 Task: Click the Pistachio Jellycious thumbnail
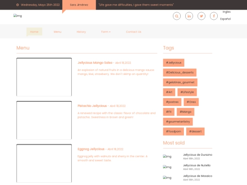pyautogui.click(x=44, y=120)
